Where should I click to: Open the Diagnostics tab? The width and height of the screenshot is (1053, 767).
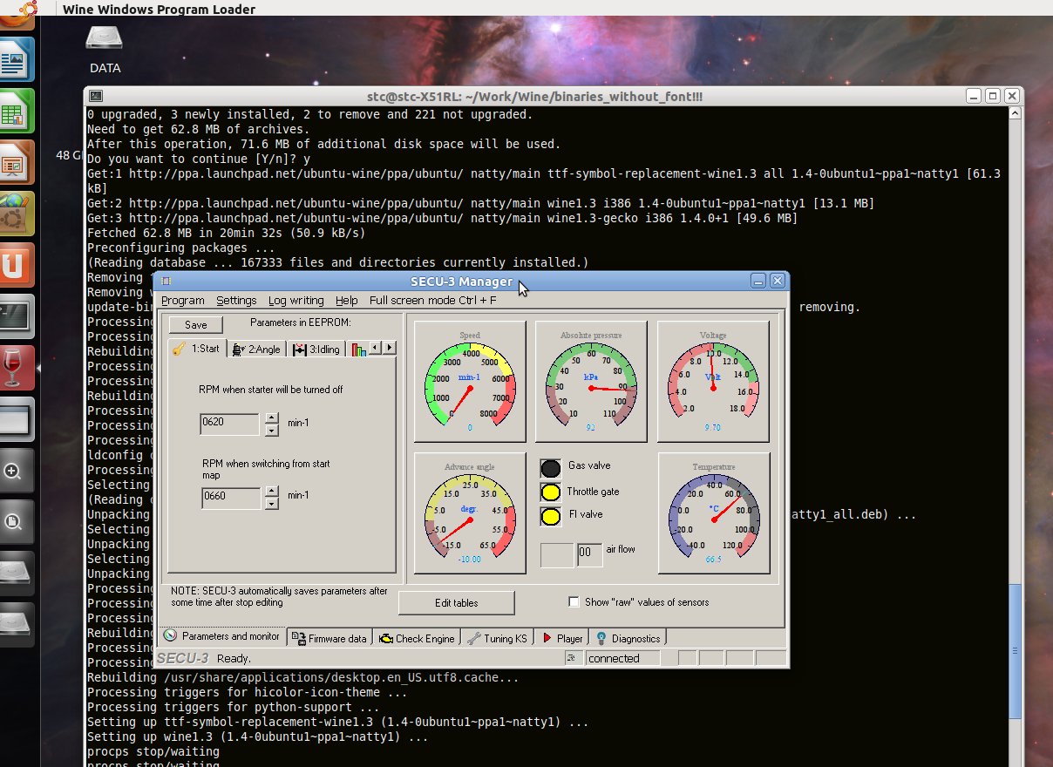628,638
